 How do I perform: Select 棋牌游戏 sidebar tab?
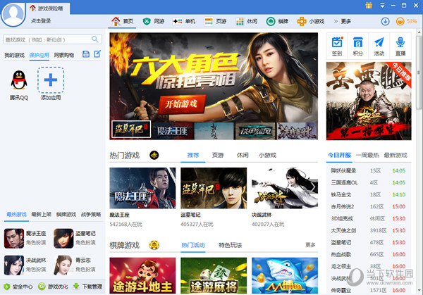(66, 215)
